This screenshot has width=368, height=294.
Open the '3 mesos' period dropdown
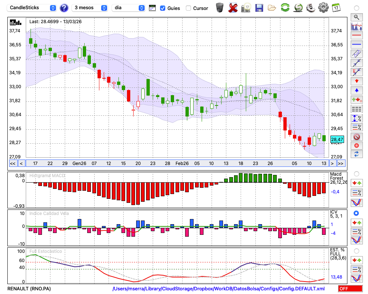click(90, 8)
